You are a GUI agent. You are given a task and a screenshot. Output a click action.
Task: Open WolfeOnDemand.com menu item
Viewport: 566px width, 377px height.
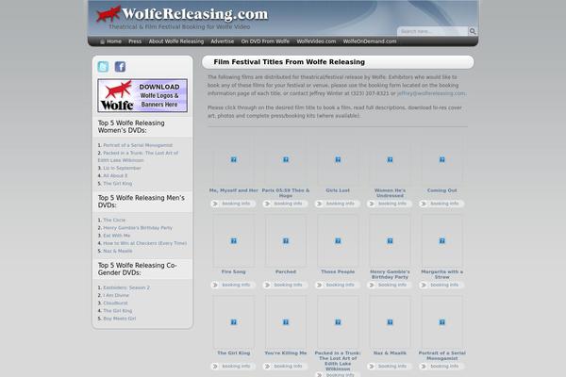[370, 41]
